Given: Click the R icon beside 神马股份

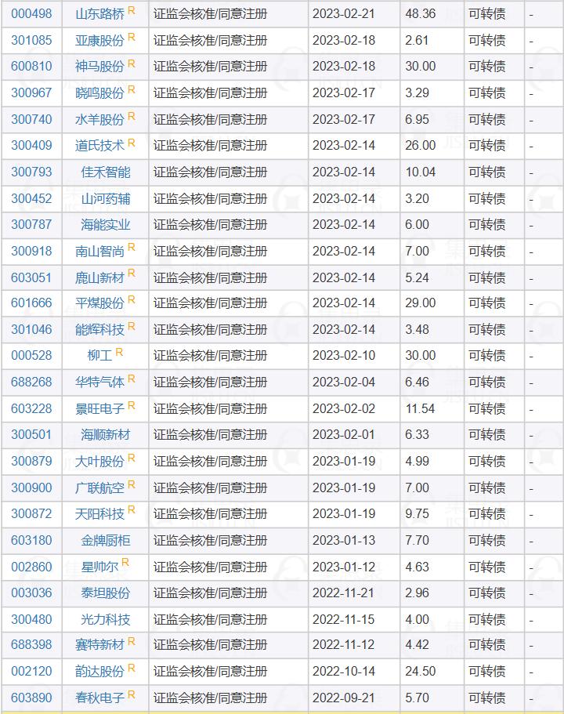Looking at the screenshot, I should [132, 63].
